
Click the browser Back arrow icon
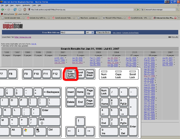[2, 10]
